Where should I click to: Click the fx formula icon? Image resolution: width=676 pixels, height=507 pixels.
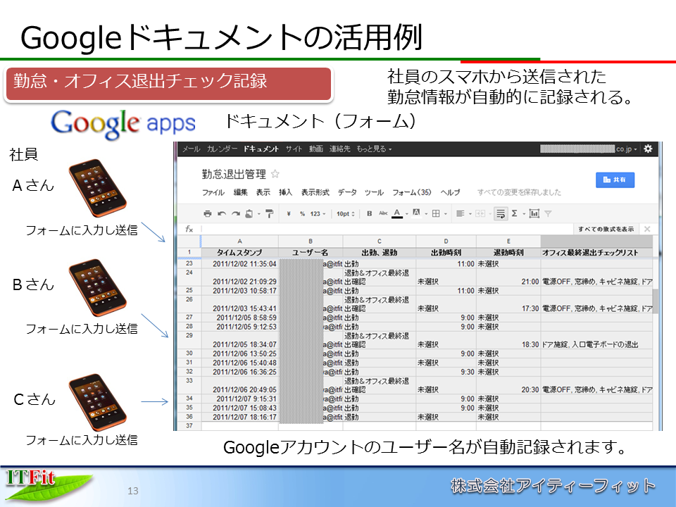pos(189,229)
